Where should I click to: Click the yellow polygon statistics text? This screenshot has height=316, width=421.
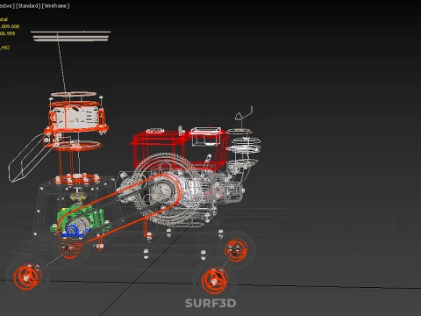click(9, 33)
